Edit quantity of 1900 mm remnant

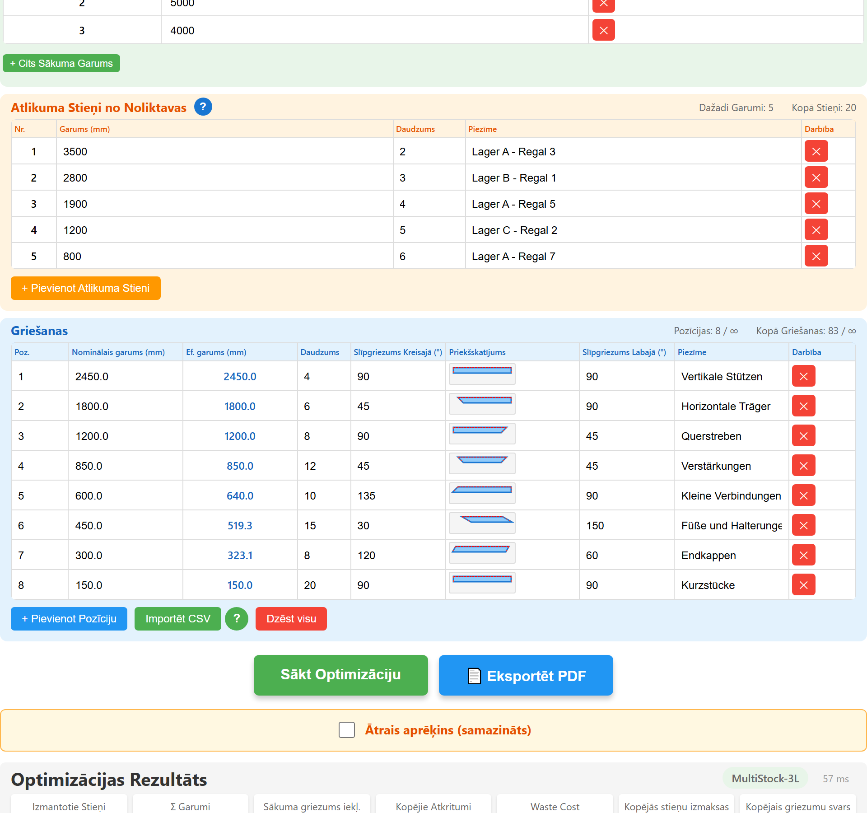429,204
